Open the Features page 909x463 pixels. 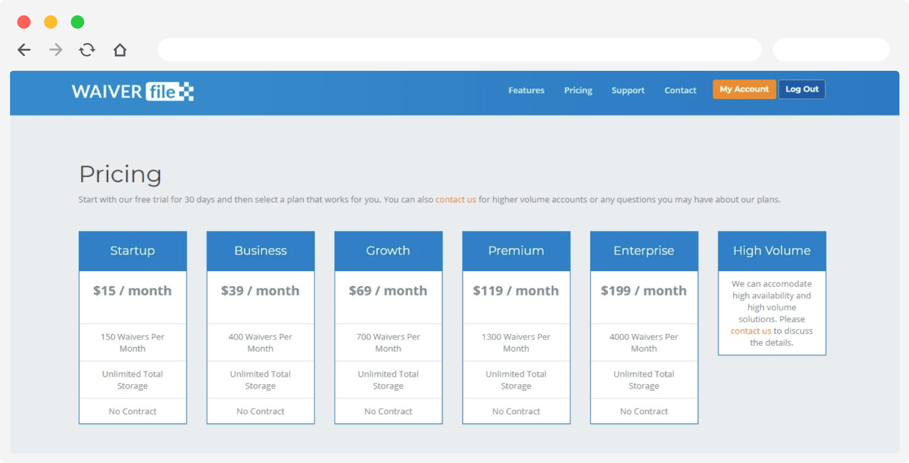(526, 90)
